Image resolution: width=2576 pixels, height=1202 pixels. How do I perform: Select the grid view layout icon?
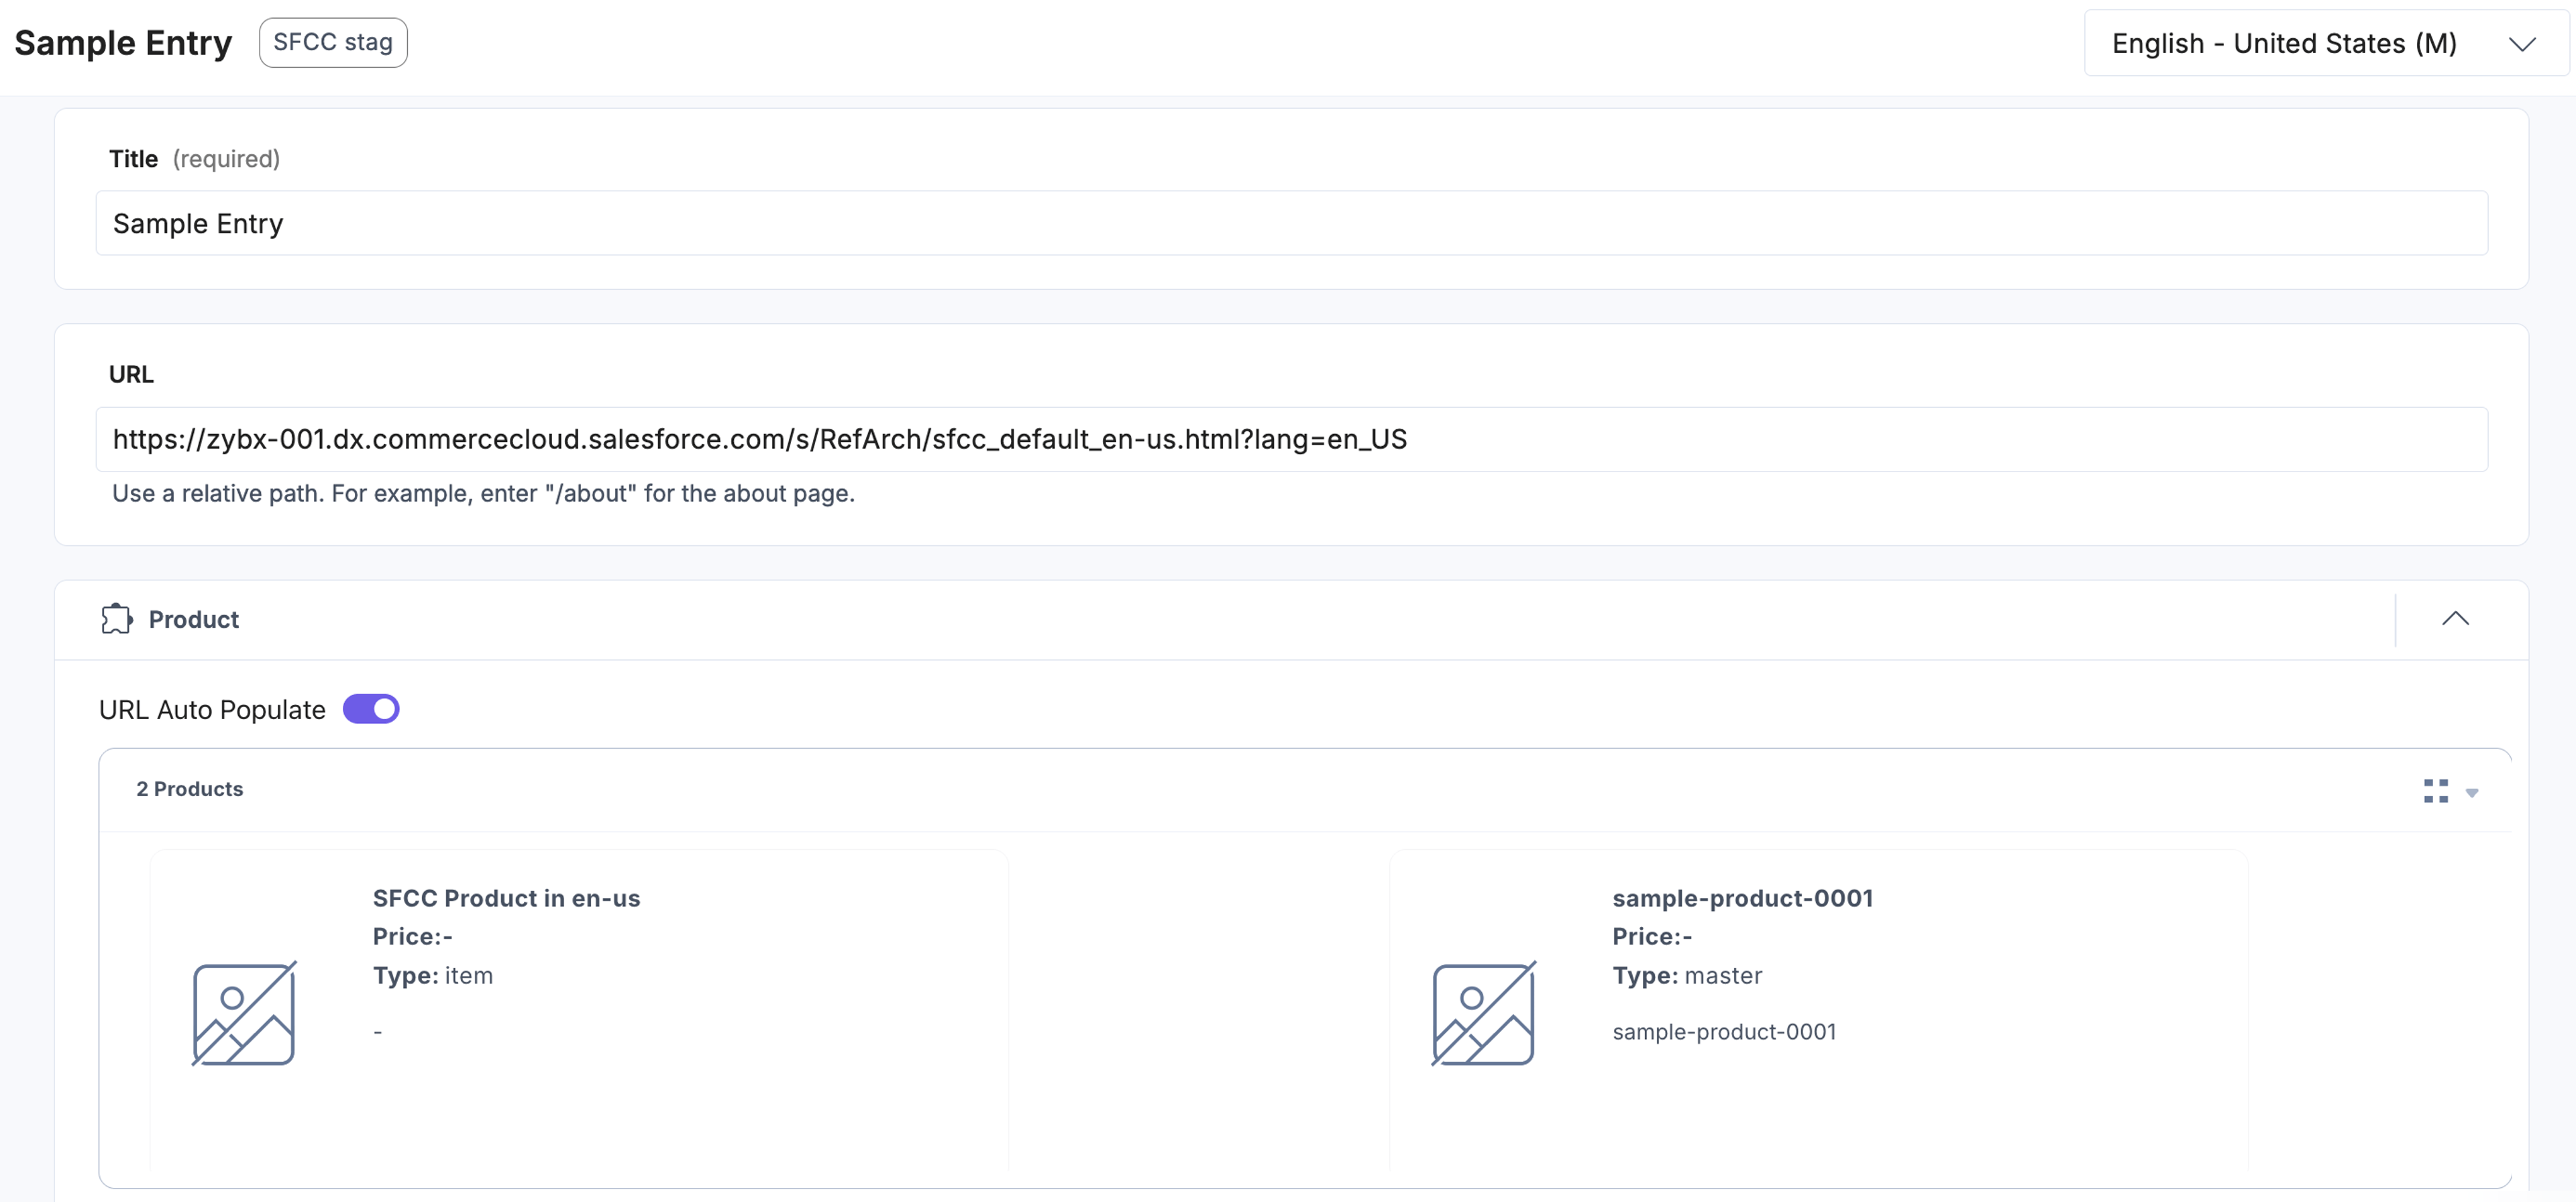point(2436,790)
